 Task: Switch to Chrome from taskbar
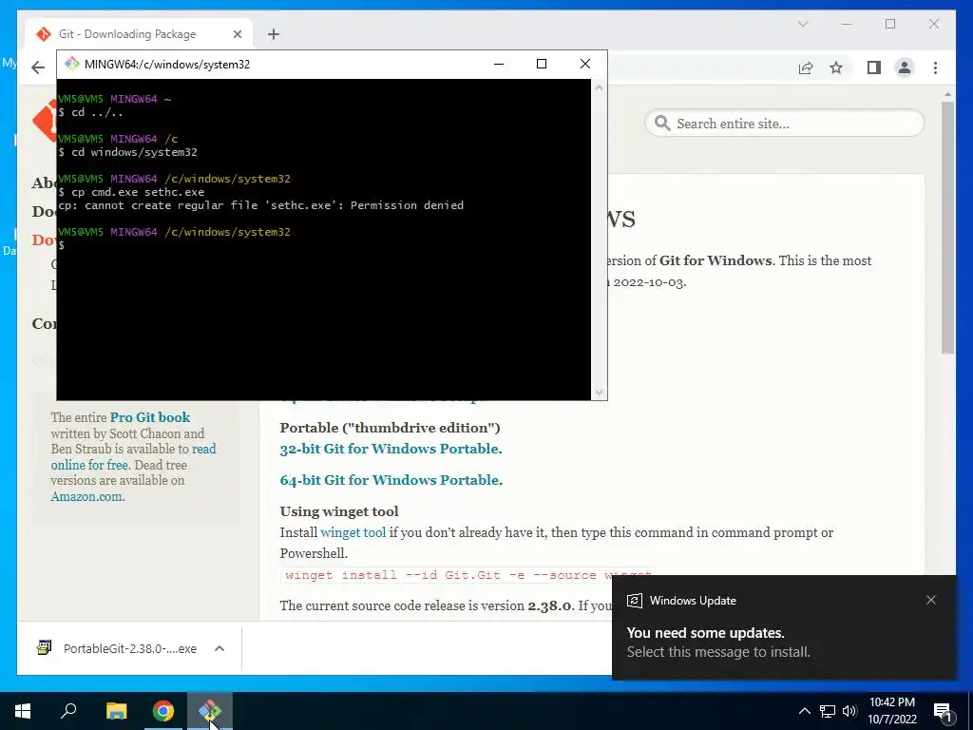pos(163,711)
